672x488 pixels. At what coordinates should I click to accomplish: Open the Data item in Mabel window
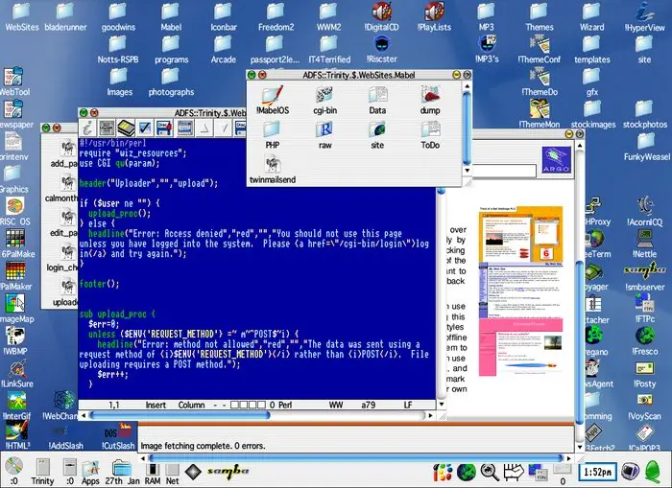(x=377, y=100)
